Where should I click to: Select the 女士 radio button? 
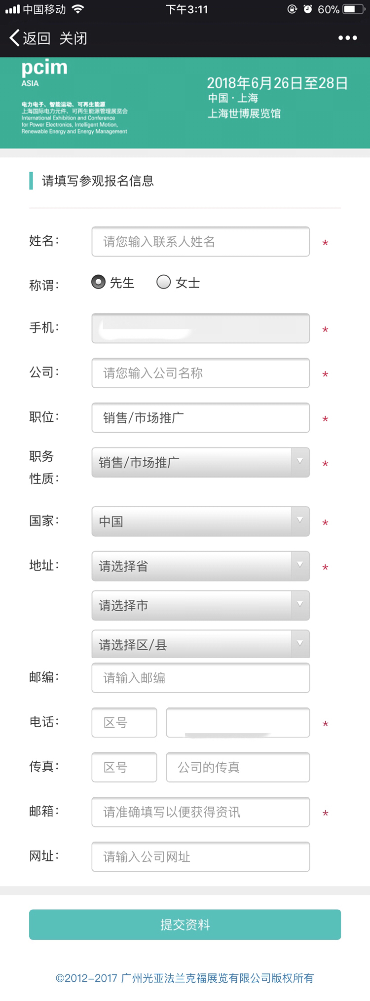[x=163, y=282]
